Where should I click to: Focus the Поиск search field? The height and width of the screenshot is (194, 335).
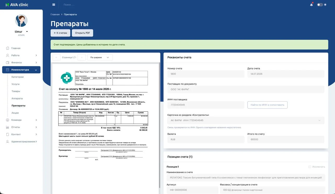[x=69, y=5]
